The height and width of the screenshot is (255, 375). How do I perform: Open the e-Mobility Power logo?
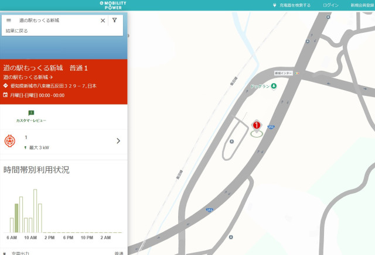click(113, 5)
